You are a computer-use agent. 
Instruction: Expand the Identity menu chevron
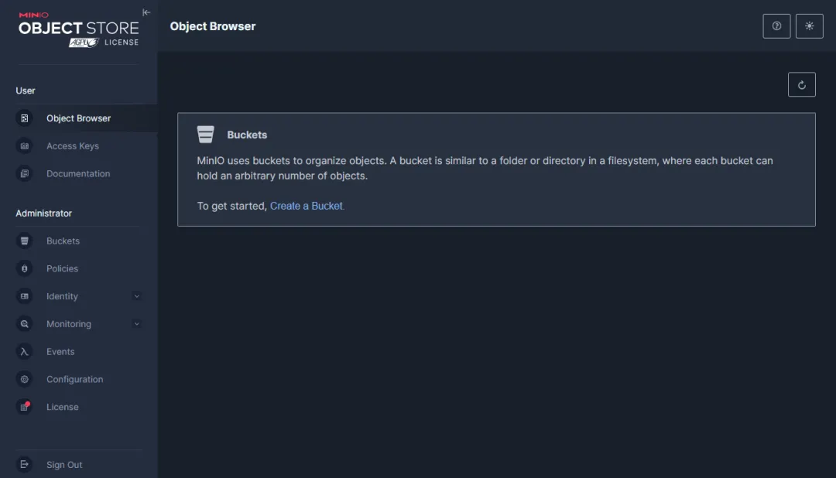pyautogui.click(x=136, y=296)
